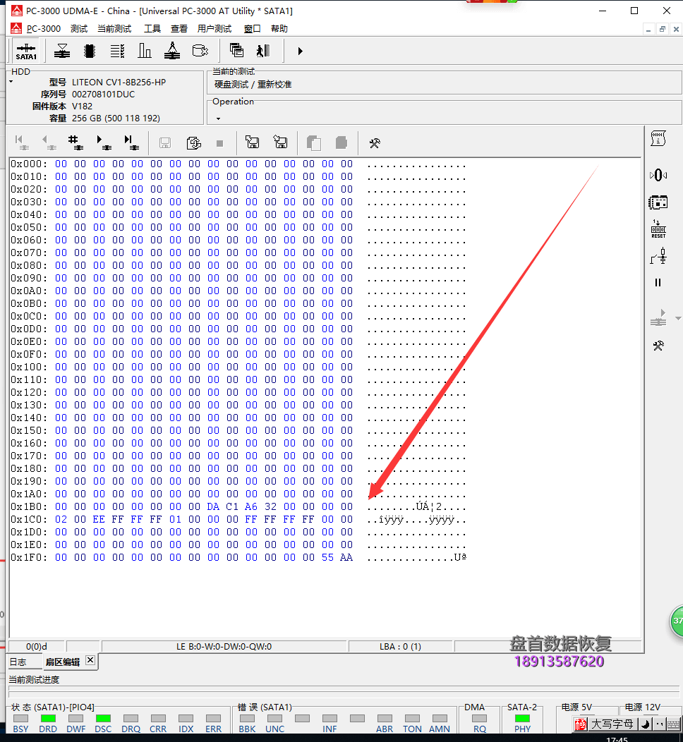Close the 扇区编辑 tab

click(90, 660)
